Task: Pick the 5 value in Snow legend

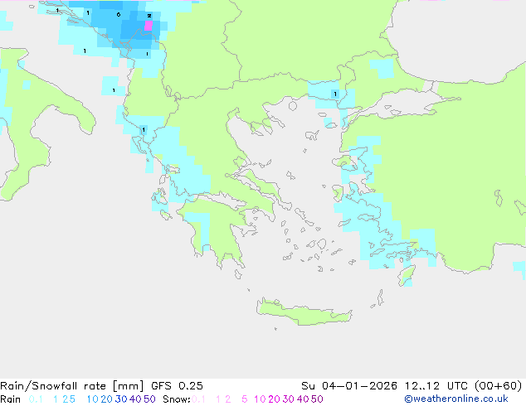Action: [x=245, y=399]
